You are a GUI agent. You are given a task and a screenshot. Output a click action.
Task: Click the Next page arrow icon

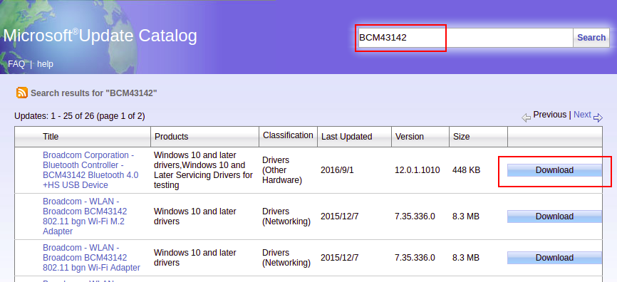[598, 117]
